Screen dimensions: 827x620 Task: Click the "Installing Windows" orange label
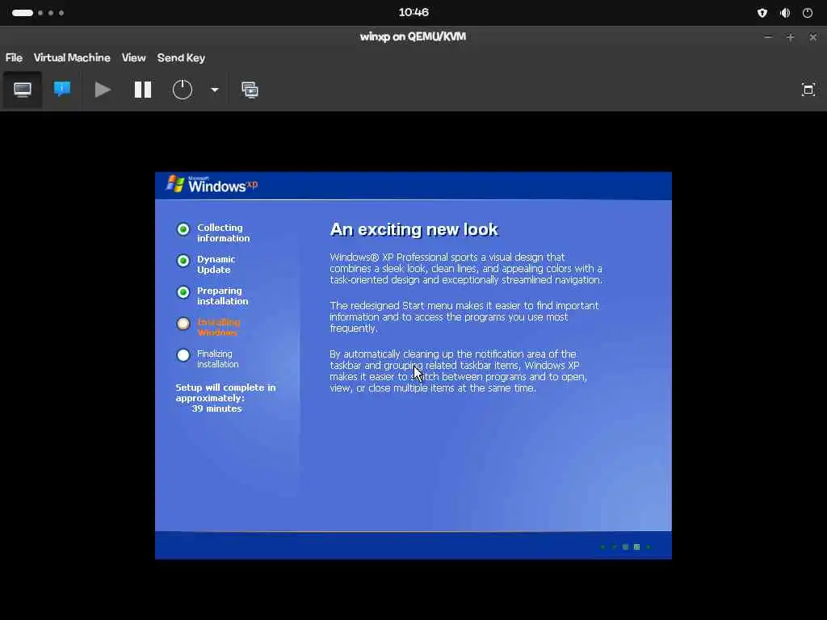tap(218, 328)
